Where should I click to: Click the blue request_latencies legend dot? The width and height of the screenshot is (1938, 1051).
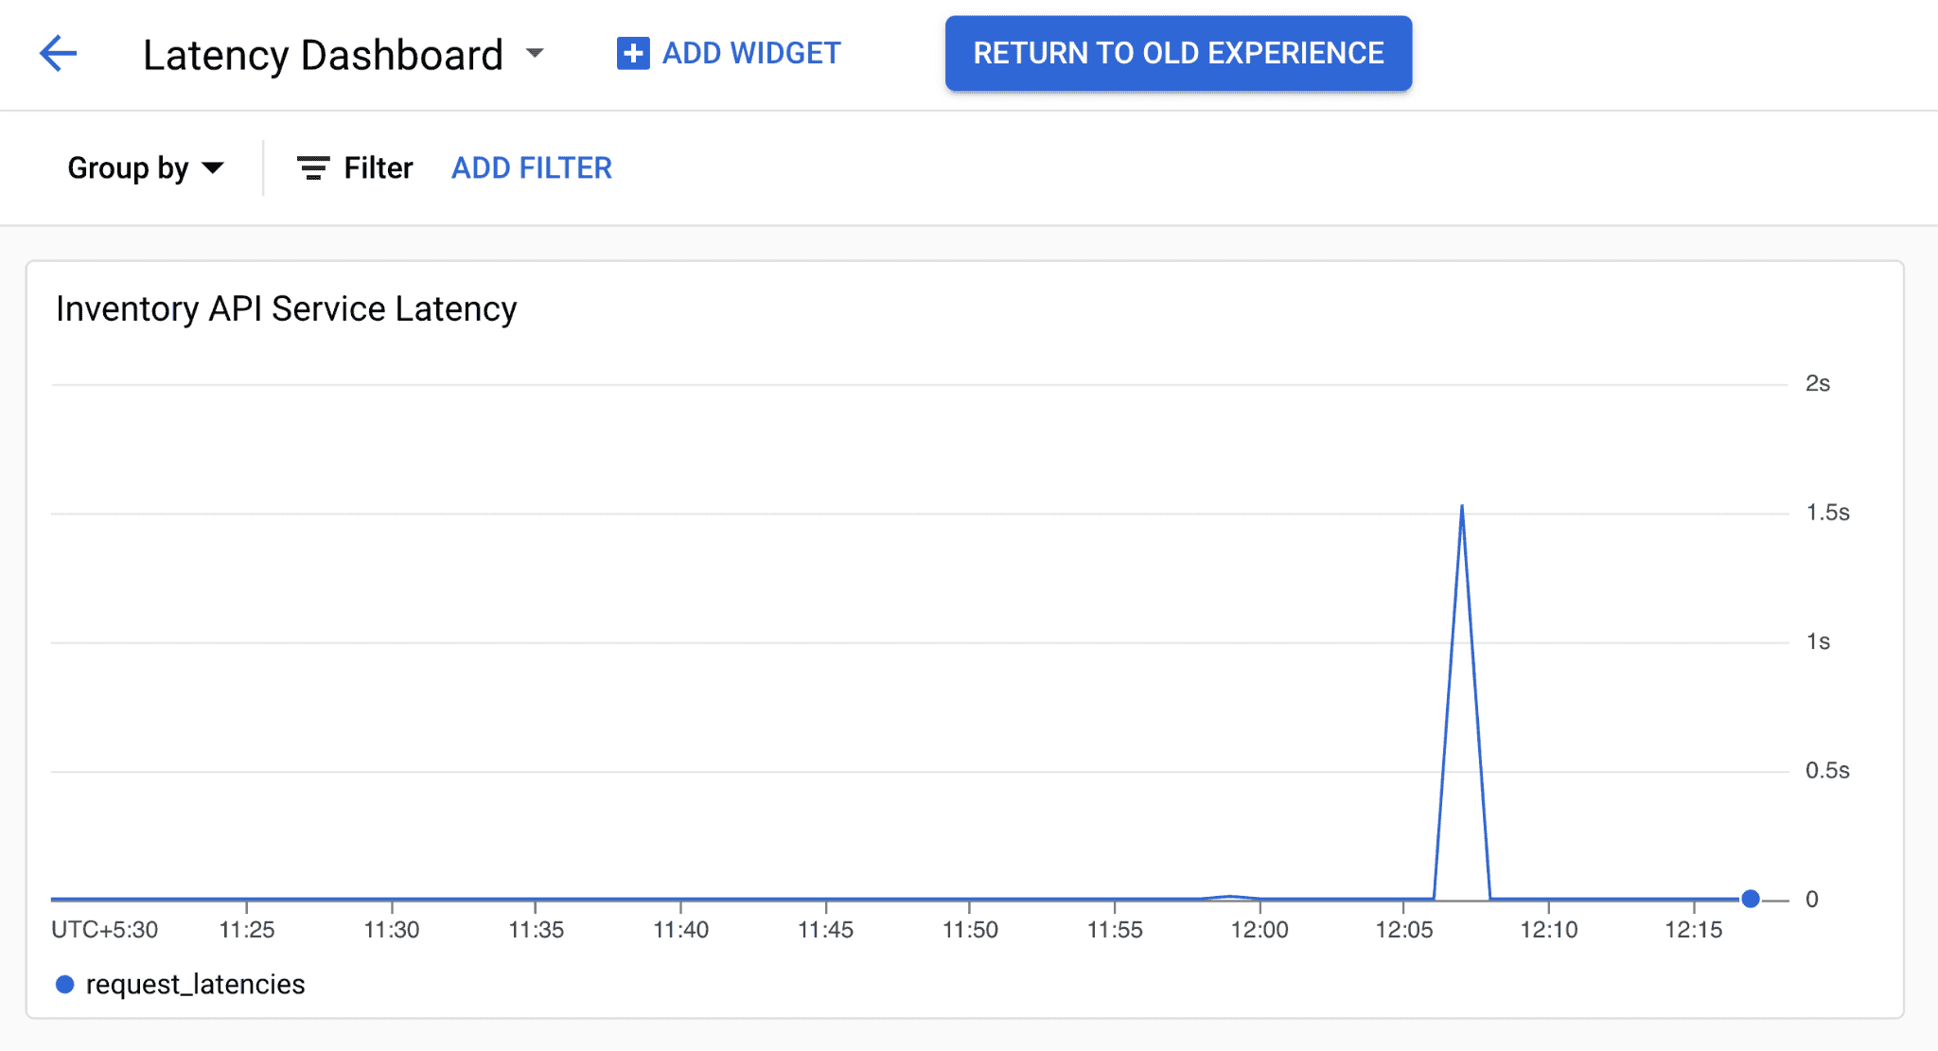pyautogui.click(x=65, y=985)
